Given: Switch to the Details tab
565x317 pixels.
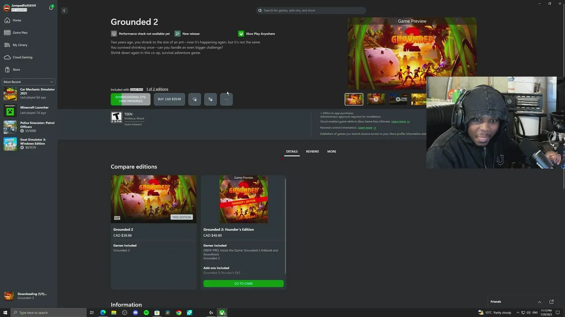Looking at the screenshot, I should (x=292, y=151).
